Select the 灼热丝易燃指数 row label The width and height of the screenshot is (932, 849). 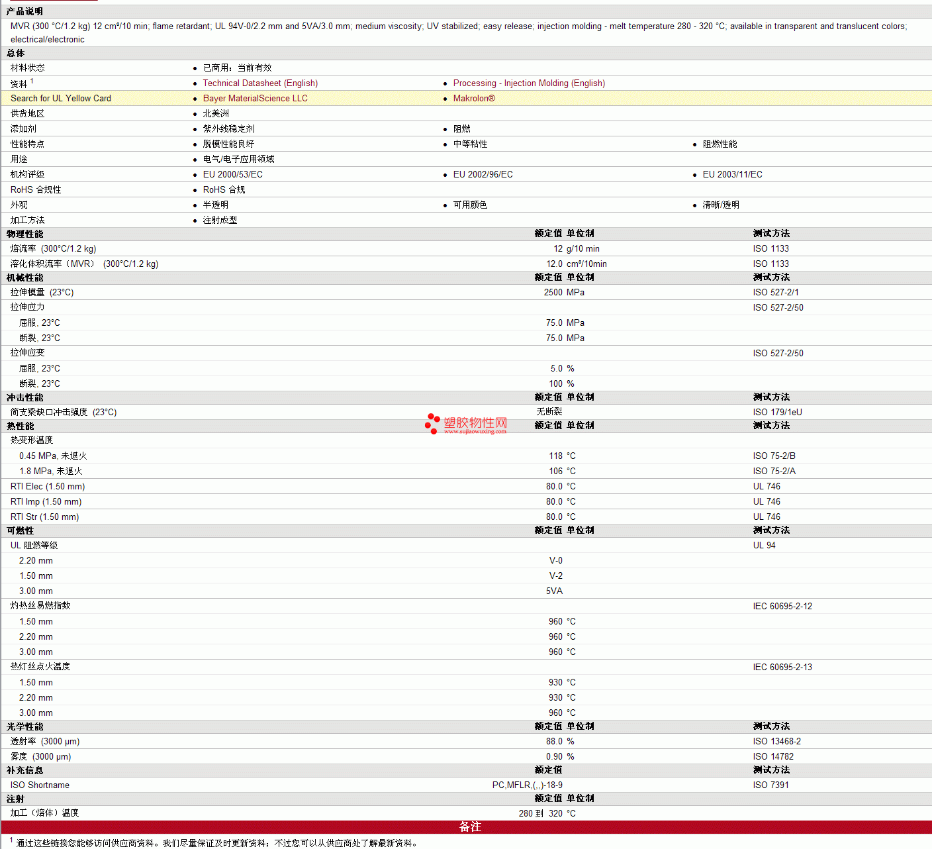pyautogui.click(x=40, y=606)
